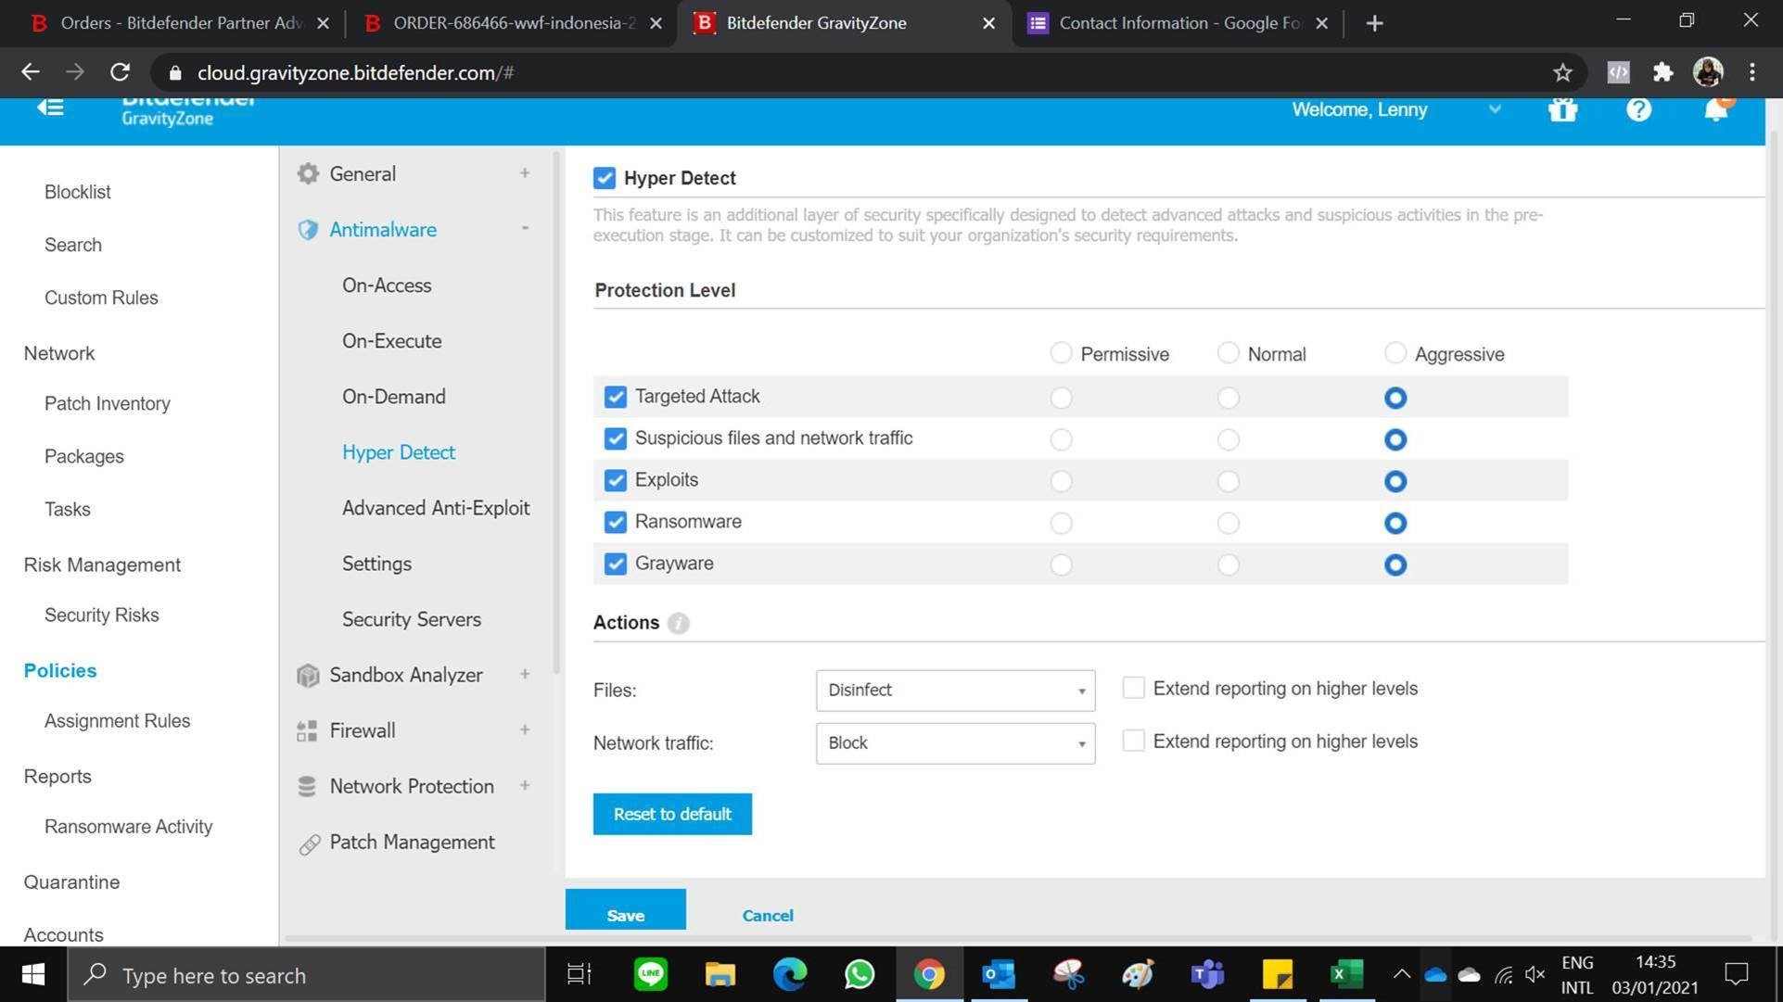Click the Reset to default button
Screen dimensions: 1783x1002
tap(672, 814)
